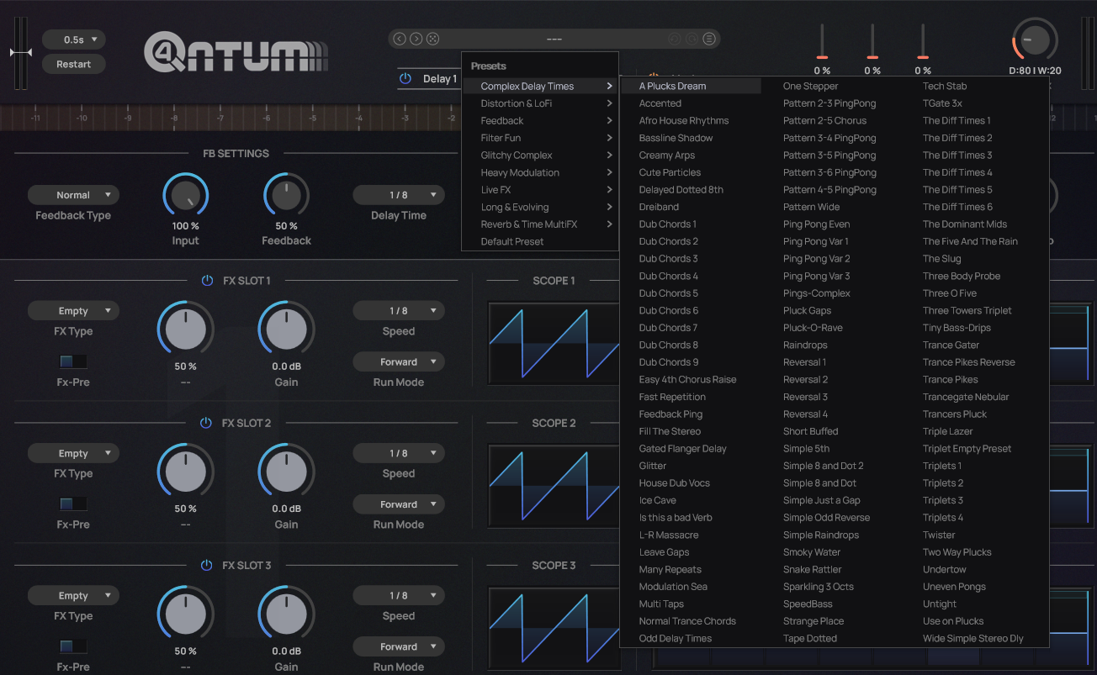
Task: Open Speed dropdown in FX Slot 1
Action: [399, 311]
